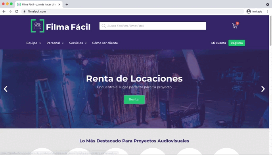272x155 pixels.
Task: Open Chrome three-dot menu
Action: pos(268,11)
